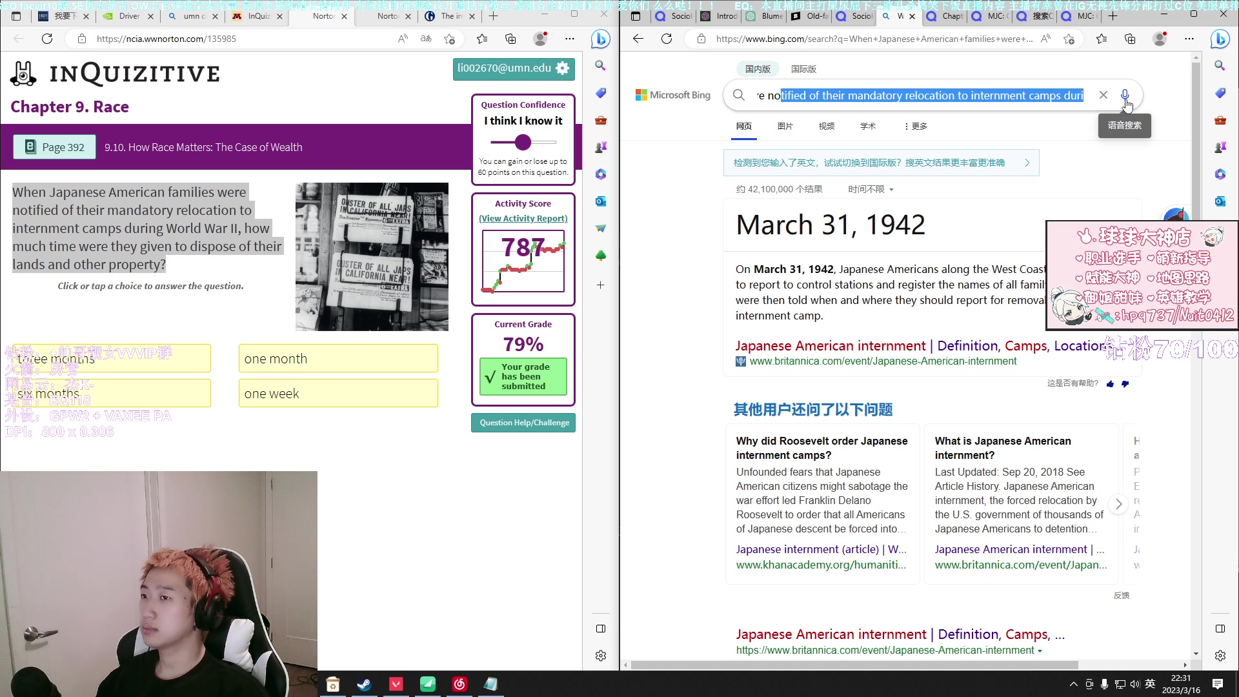This screenshot has width=1239, height=697.
Task: Click left sidebar search icon
Action: [x=601, y=65]
